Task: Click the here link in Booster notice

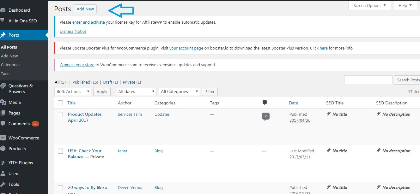Action: point(324,48)
